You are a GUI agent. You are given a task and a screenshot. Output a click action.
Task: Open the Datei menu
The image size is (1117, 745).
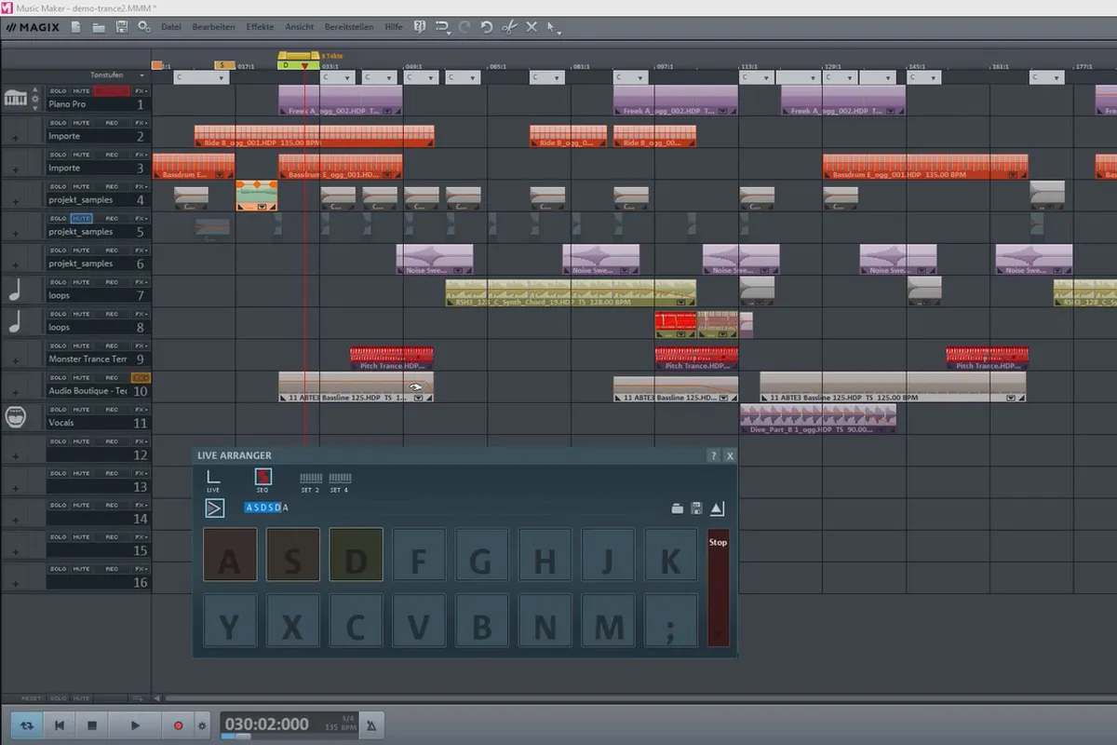[x=171, y=27]
